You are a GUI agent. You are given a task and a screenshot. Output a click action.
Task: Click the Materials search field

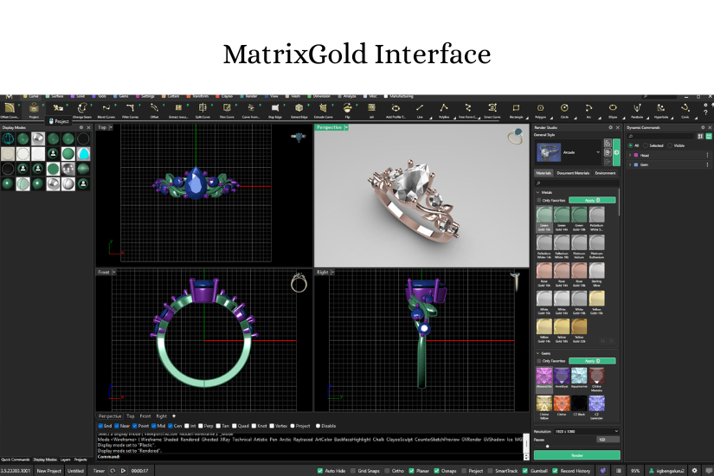pos(576,183)
